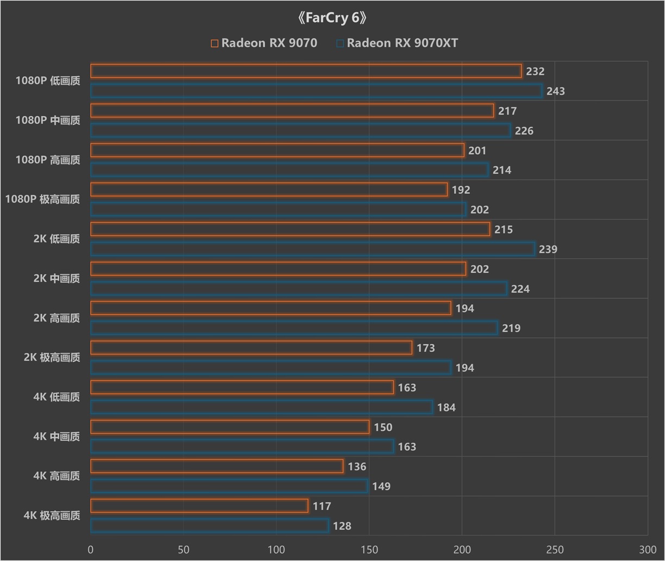Click the 201 data label
The image size is (665, 561).
tap(478, 150)
